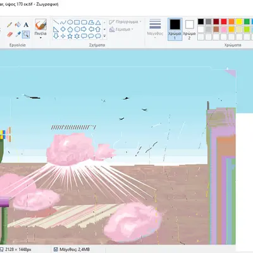Image resolution: width=253 pixels, height=253 pixels.
Task: Activate the Χρώμα 2 color selector
Action: pyautogui.click(x=189, y=29)
